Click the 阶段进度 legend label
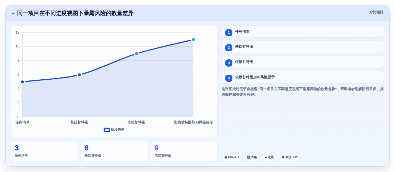Screen dimensions: 395x172 click(118, 130)
